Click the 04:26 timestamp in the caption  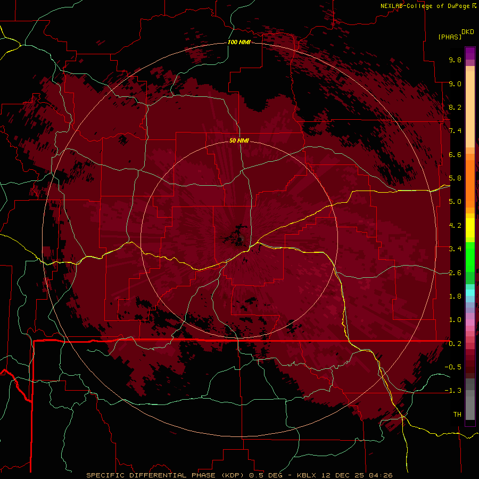tap(381, 475)
